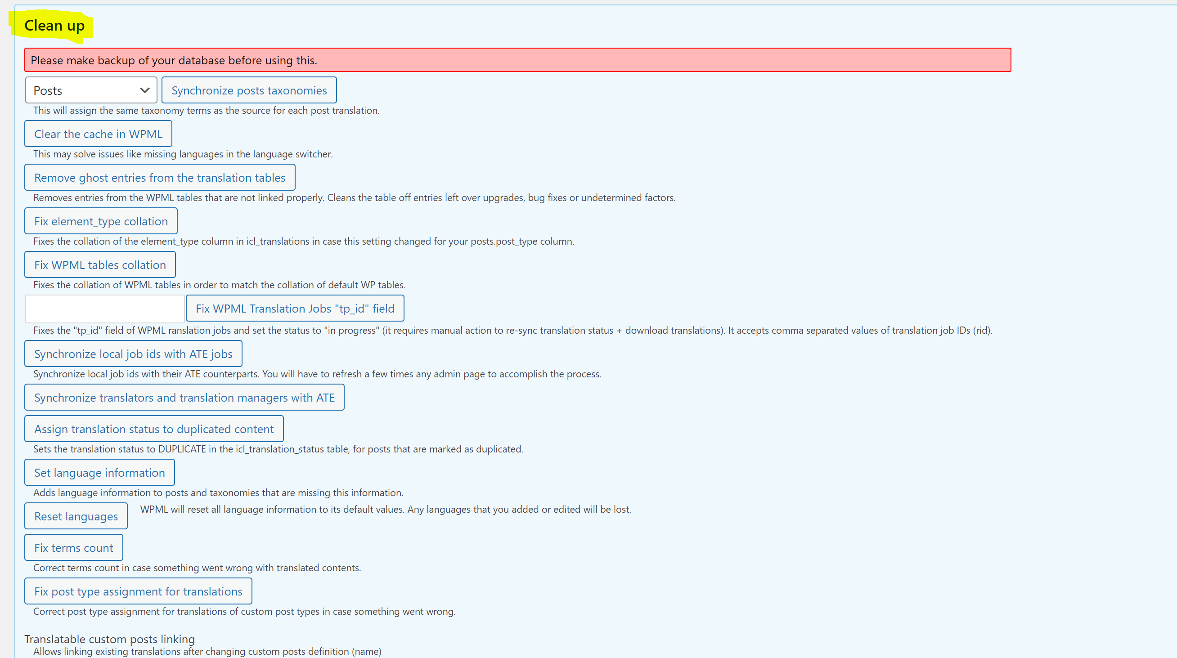Click the Clean up section heading

click(54, 26)
